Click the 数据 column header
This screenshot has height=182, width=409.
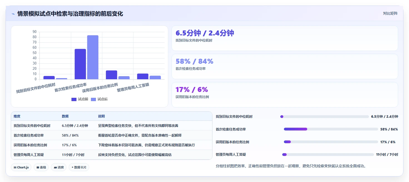[x=65, y=116]
